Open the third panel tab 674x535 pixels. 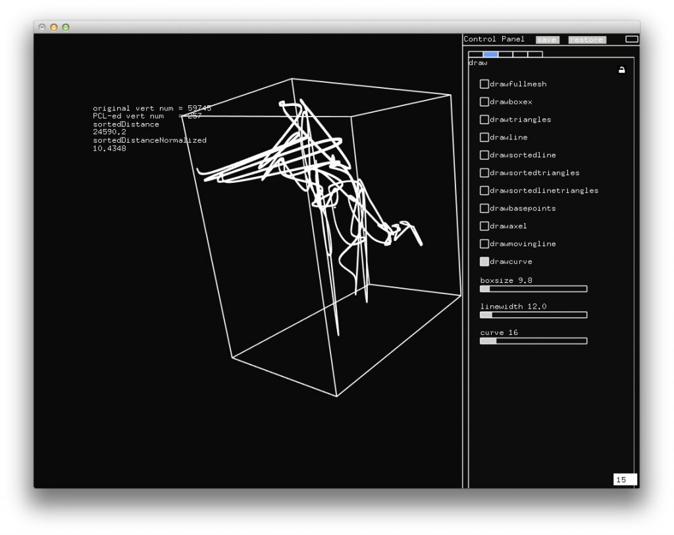505,55
